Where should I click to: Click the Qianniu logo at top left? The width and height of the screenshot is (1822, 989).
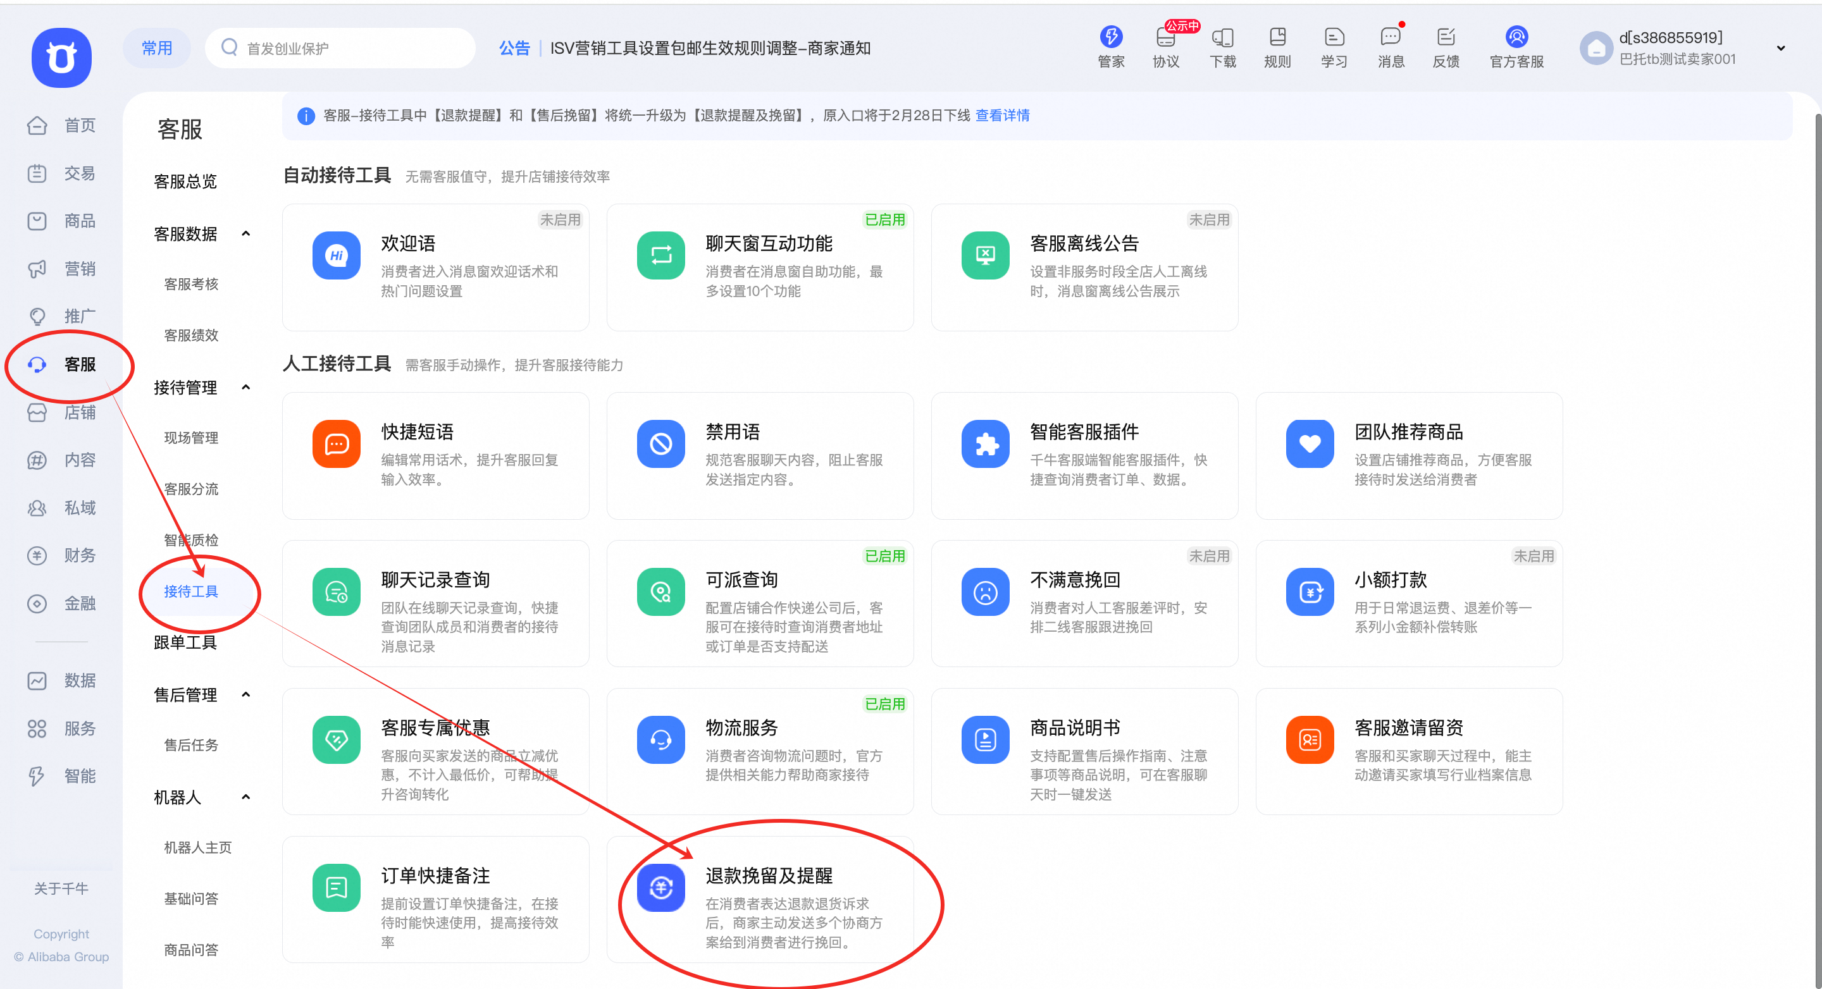(x=61, y=58)
